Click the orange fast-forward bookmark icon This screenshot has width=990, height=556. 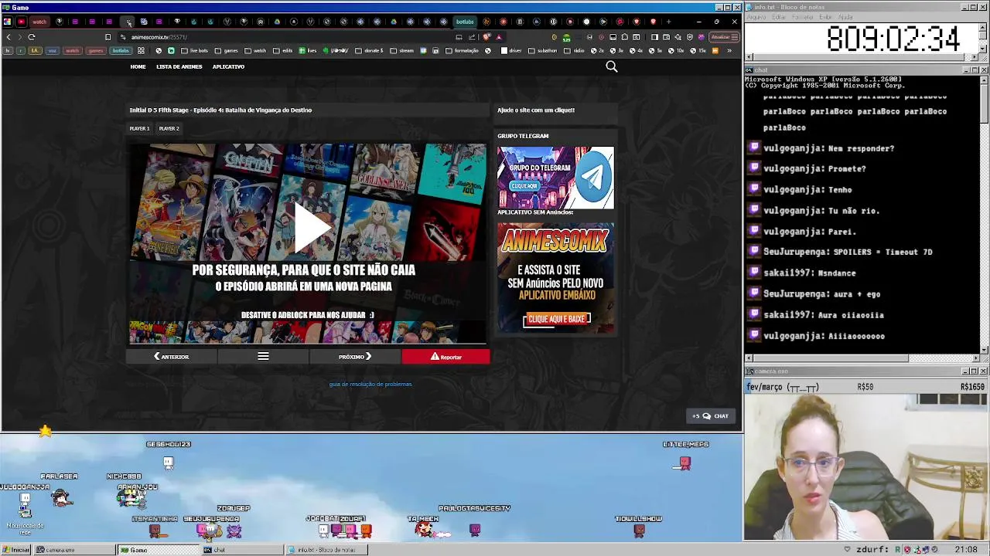point(715,51)
